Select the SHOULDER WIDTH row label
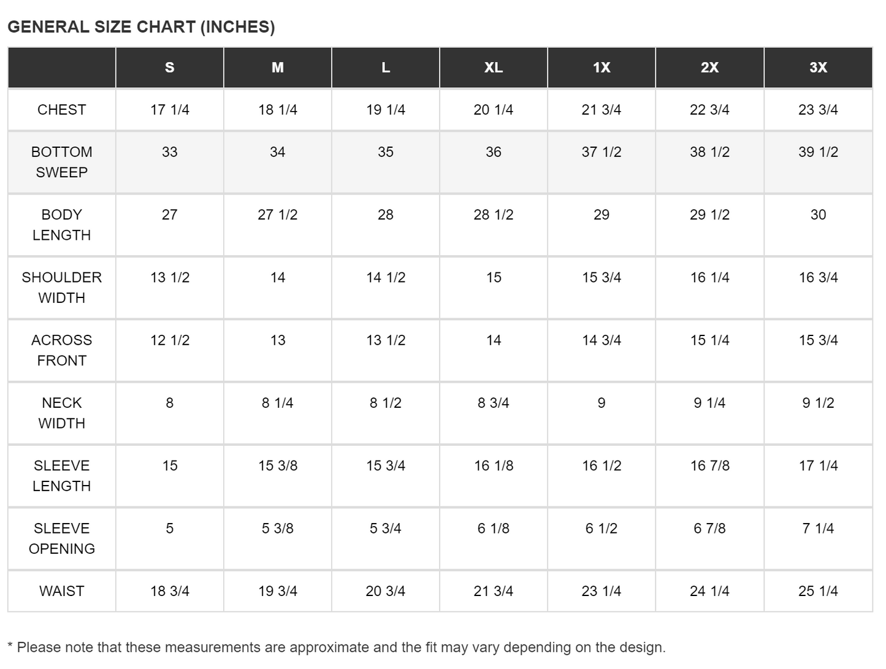This screenshot has height=669, width=886. click(x=62, y=288)
